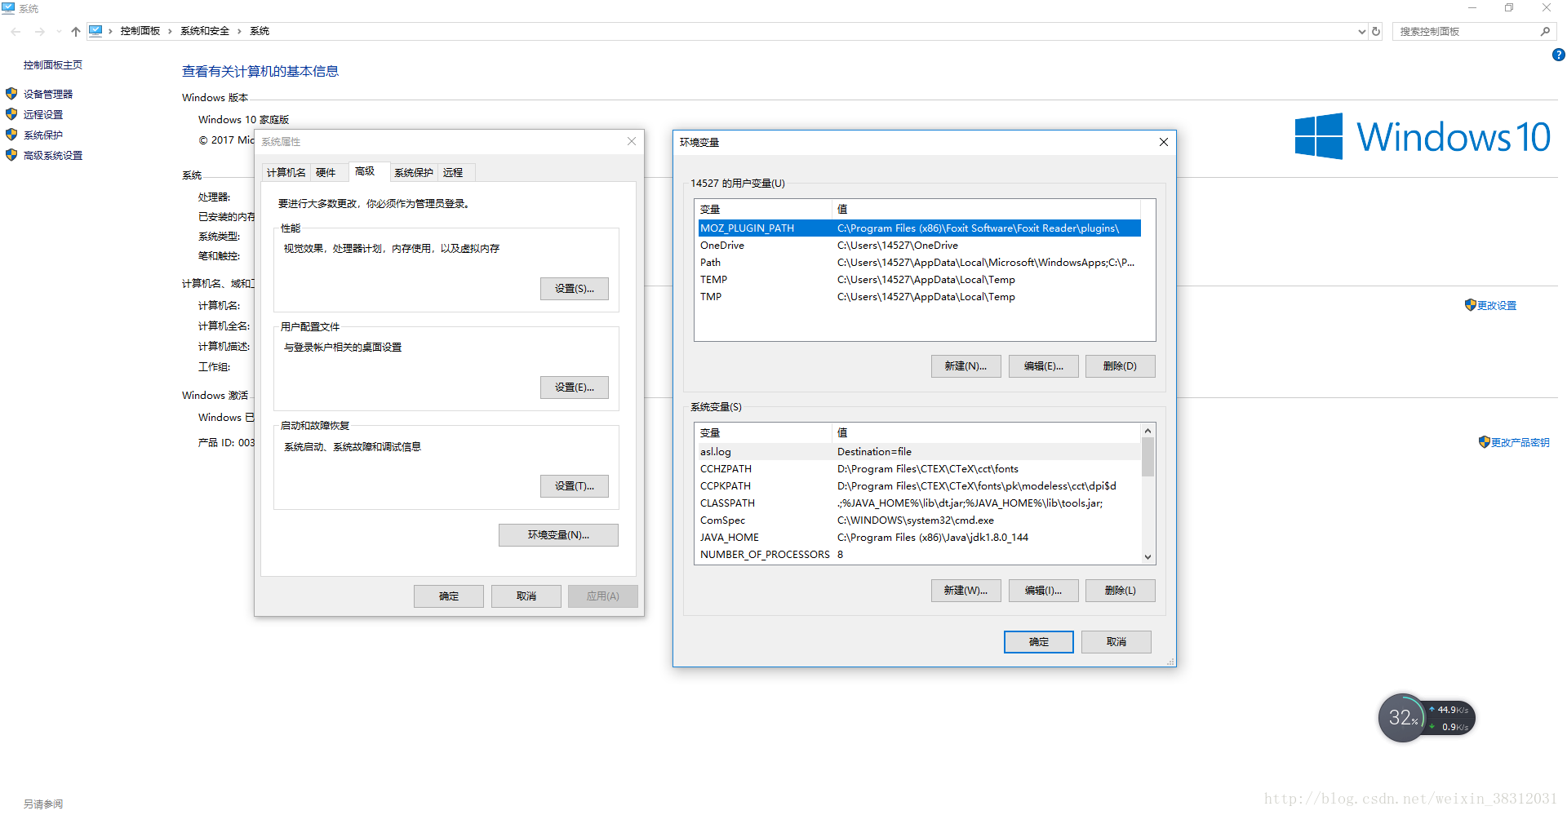
Task: Select user Path variable row
Action: click(x=919, y=263)
